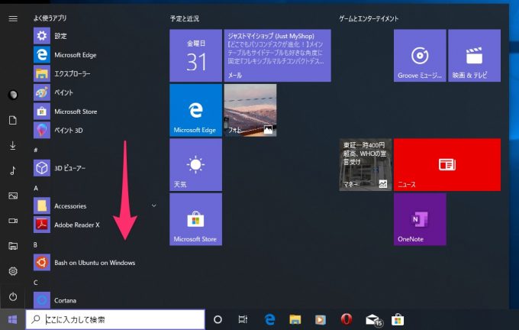
Task: Open the フォト photo tile
Action: 250,110
